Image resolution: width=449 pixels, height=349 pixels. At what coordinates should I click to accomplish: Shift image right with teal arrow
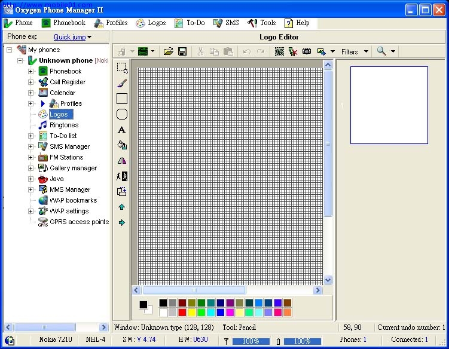tap(122, 222)
